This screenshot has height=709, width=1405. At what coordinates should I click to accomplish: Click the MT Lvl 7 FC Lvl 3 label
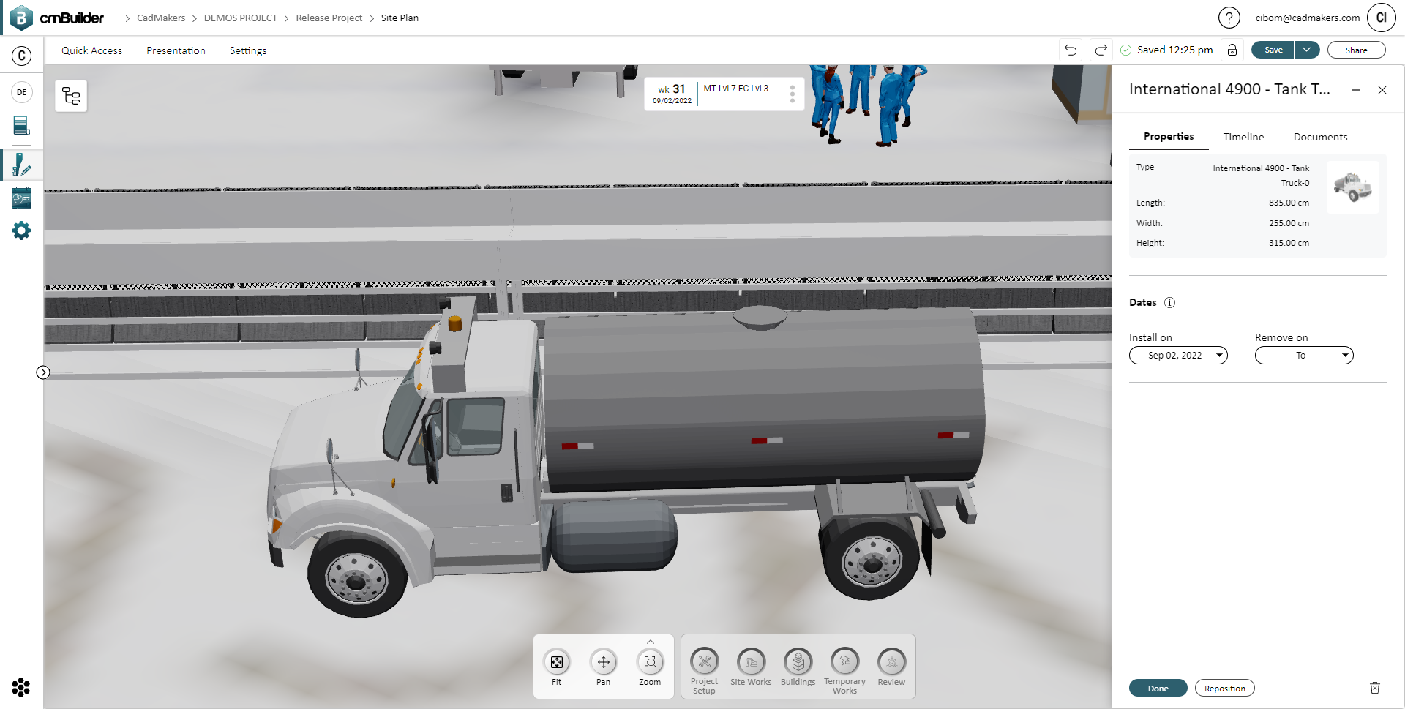click(735, 89)
